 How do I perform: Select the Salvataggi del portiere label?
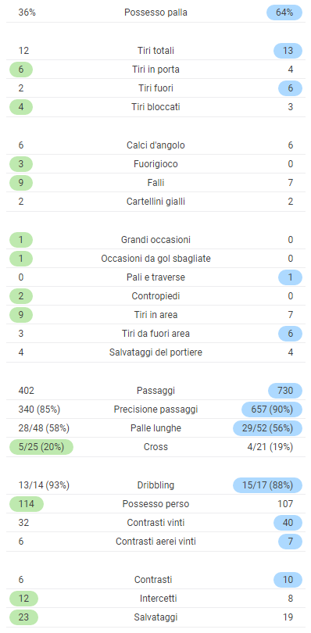coord(155,352)
